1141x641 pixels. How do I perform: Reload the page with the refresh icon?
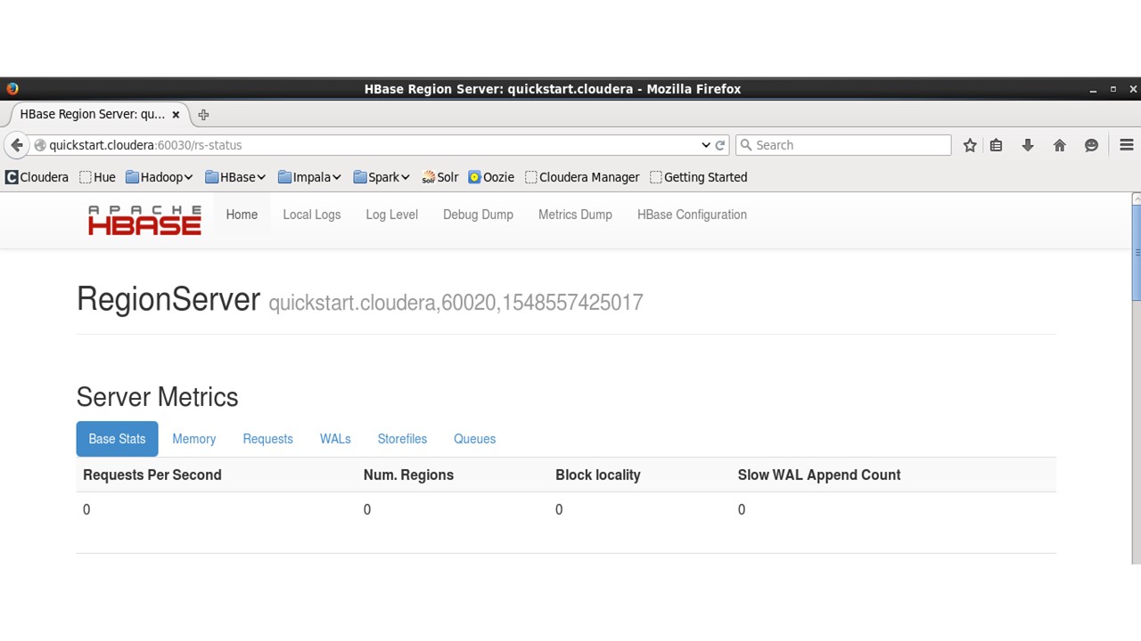pyautogui.click(x=719, y=145)
